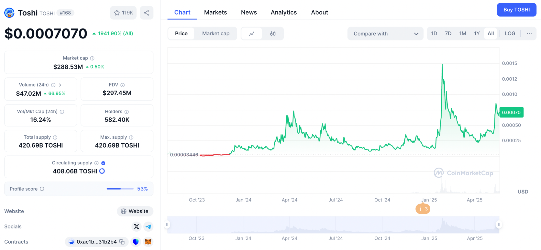The height and width of the screenshot is (250, 541).
Task: Click FDV info icon
Action: (123, 85)
